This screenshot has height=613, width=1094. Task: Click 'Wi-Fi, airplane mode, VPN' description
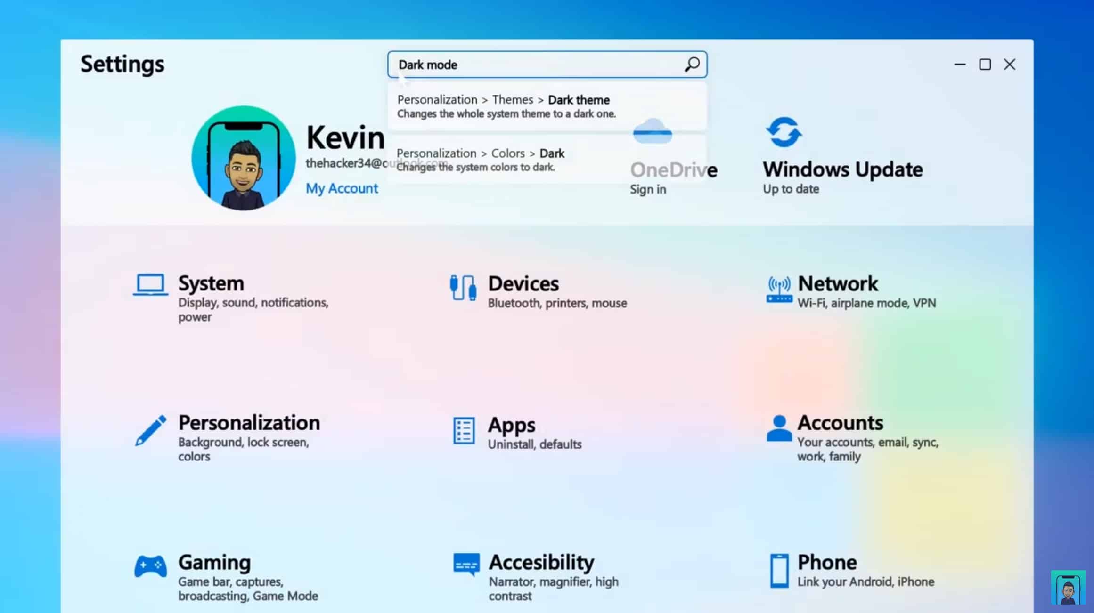(866, 303)
